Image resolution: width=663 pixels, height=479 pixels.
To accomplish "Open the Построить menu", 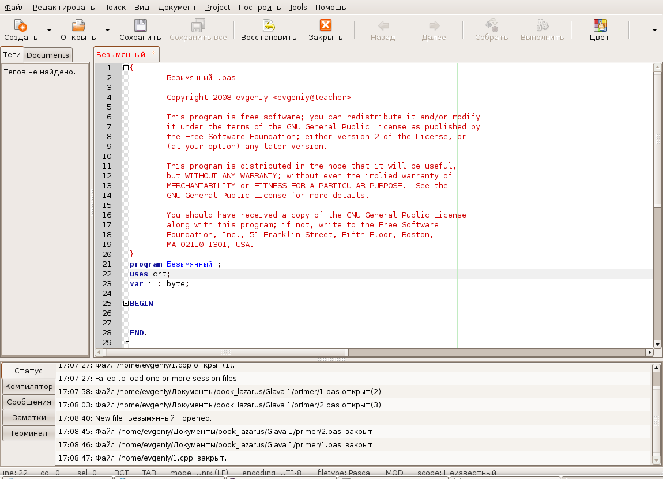I will (x=259, y=7).
